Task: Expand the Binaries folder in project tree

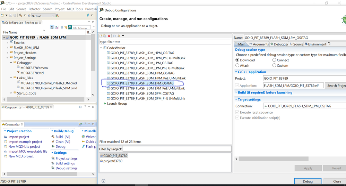Action: (x=8, y=42)
